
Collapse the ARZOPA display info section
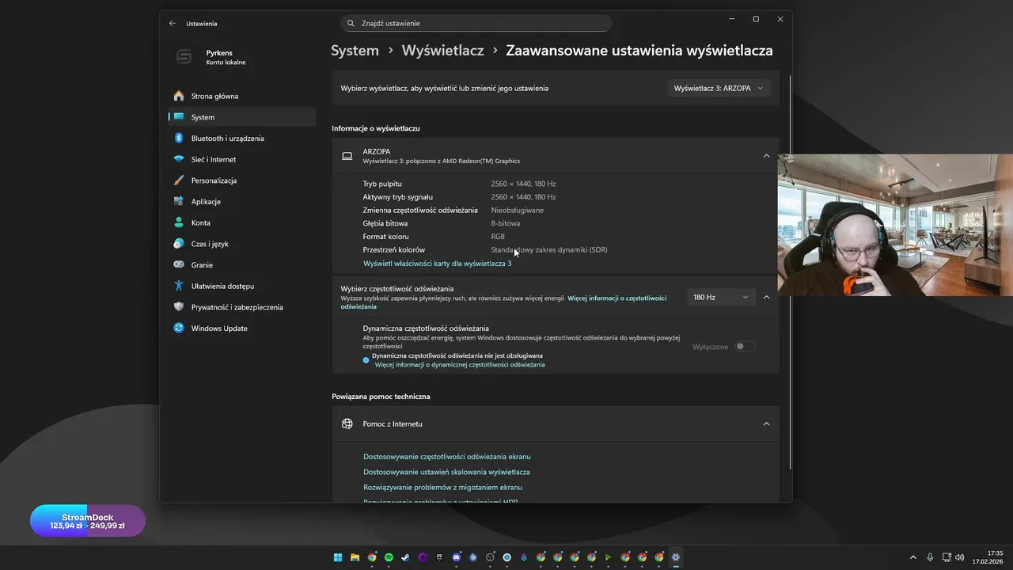[x=766, y=156]
